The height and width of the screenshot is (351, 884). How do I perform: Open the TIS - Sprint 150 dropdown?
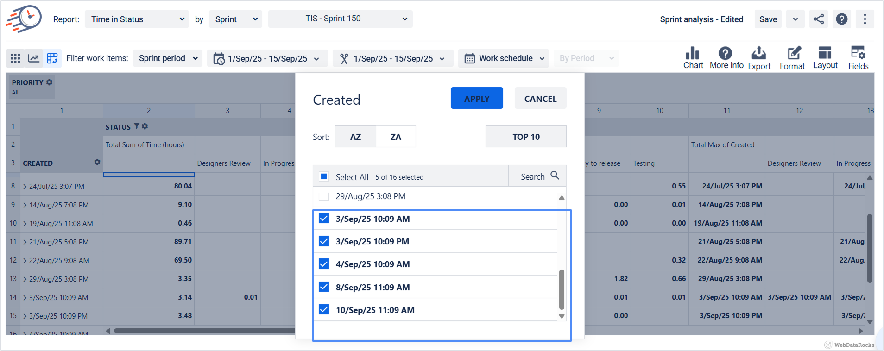(x=340, y=19)
